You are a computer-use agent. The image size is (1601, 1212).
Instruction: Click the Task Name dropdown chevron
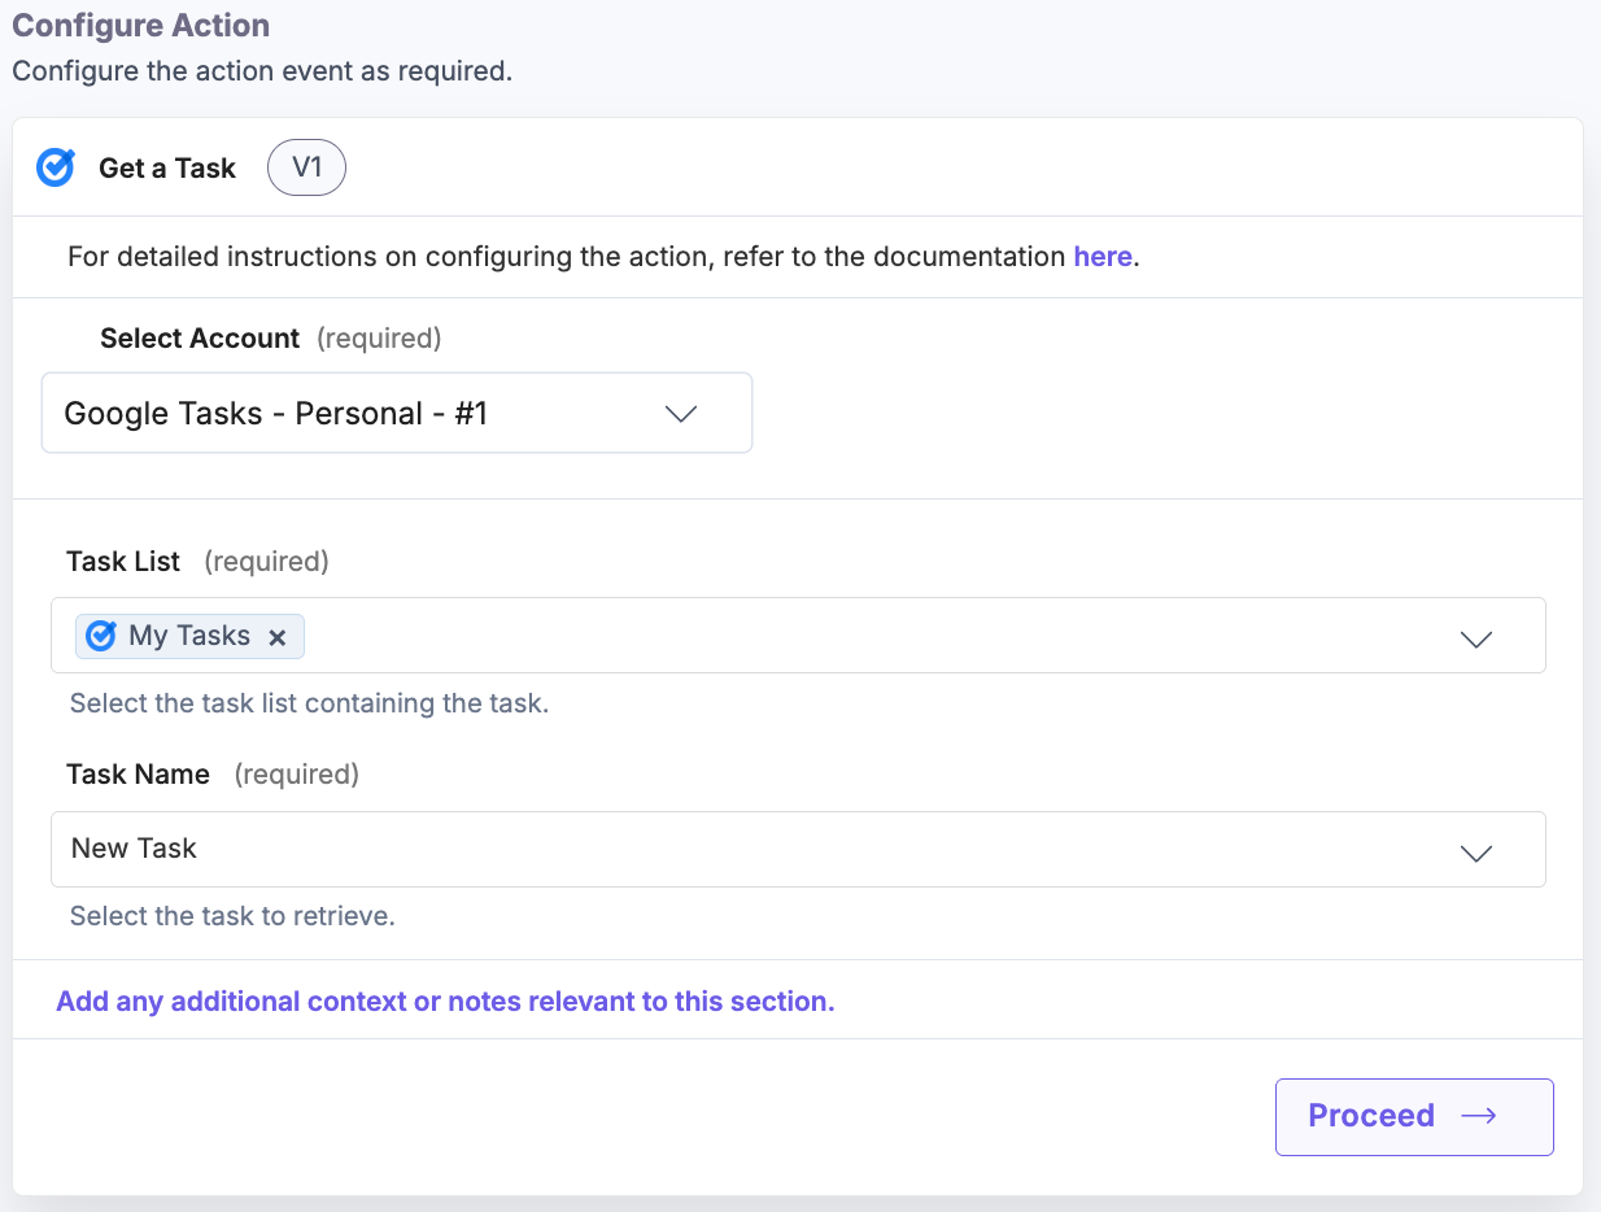tap(1476, 853)
